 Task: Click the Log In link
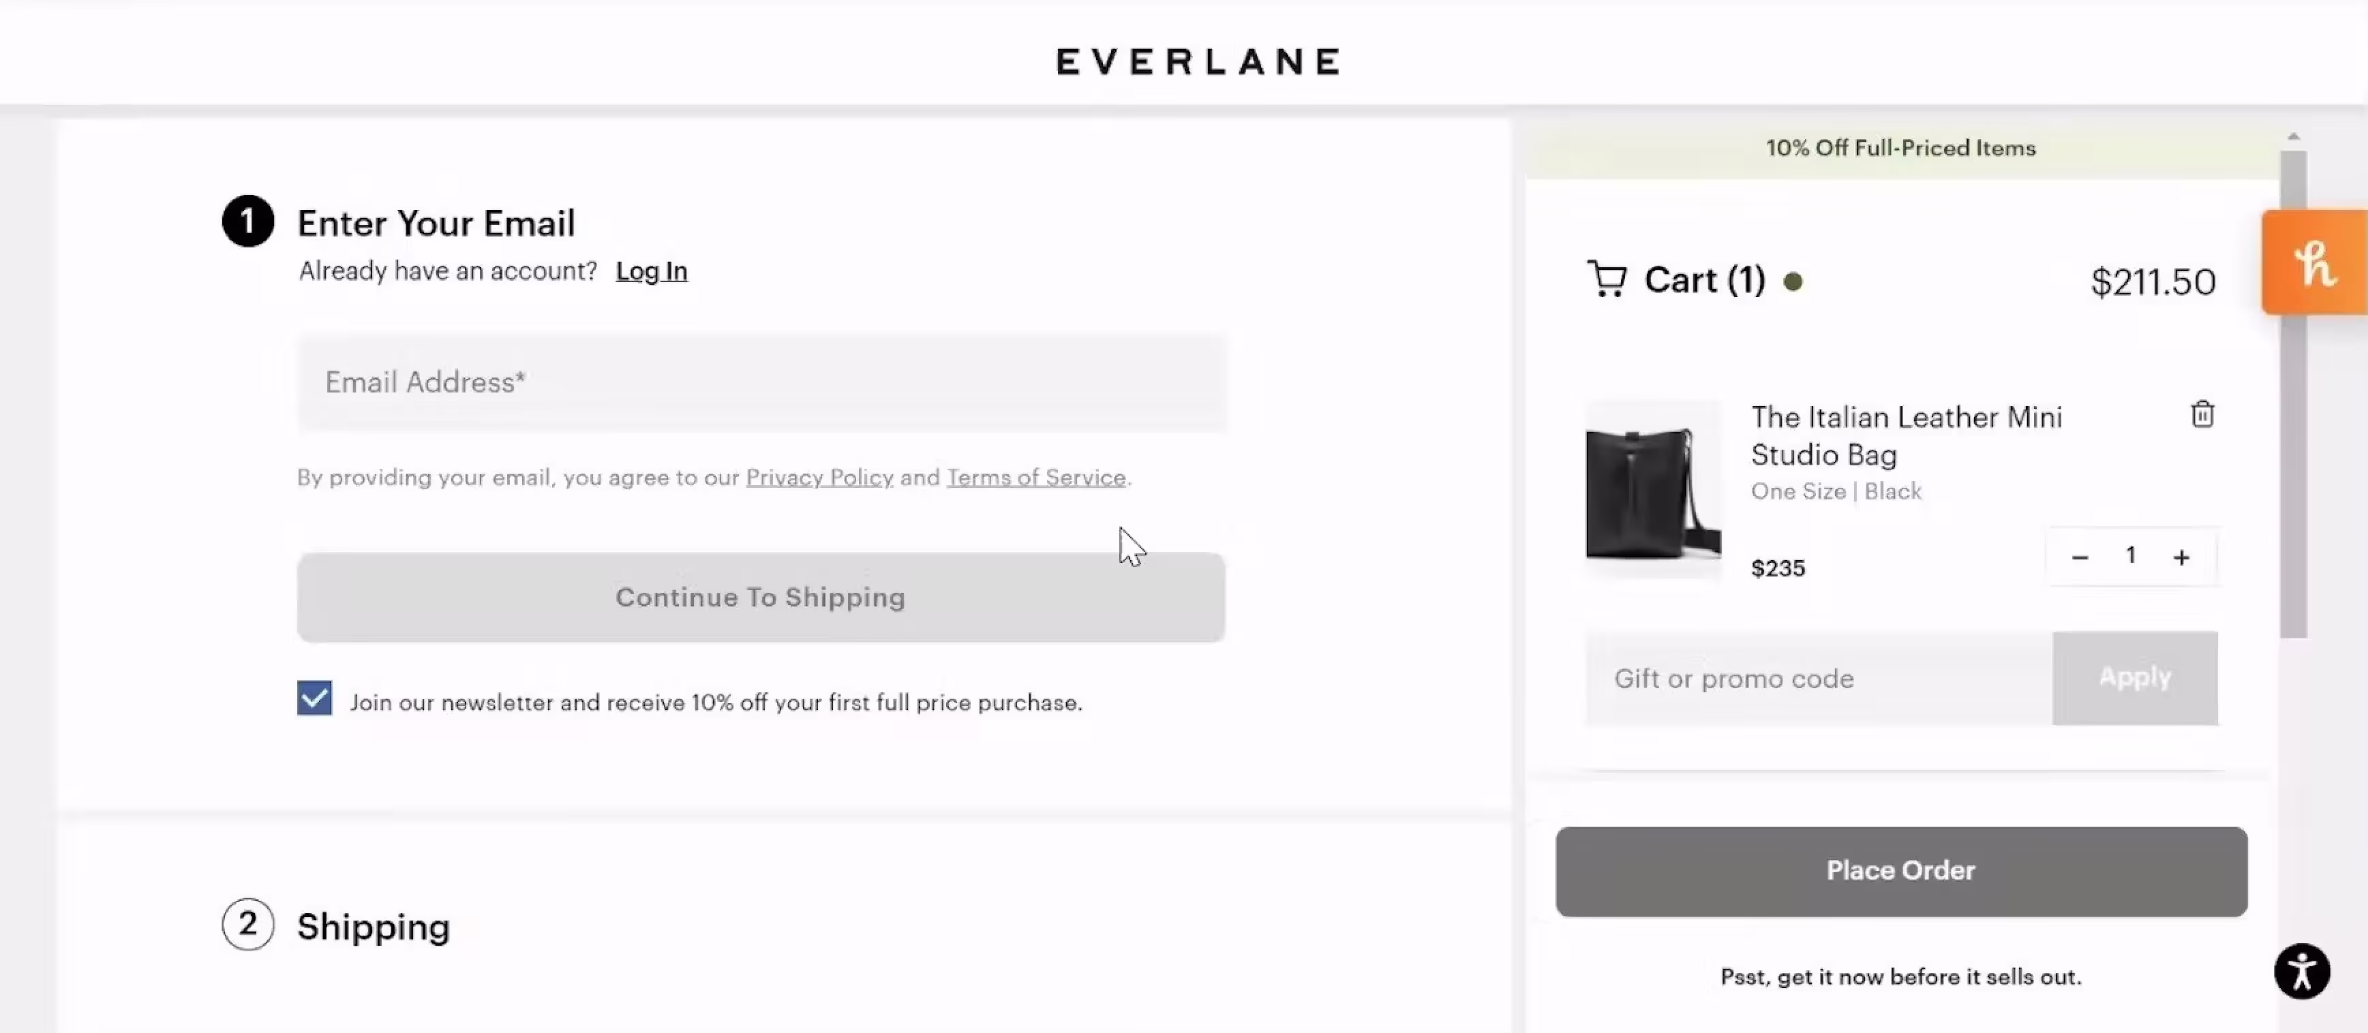coord(651,271)
